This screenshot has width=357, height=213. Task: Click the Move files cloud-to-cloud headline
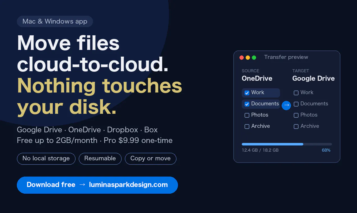(x=93, y=54)
